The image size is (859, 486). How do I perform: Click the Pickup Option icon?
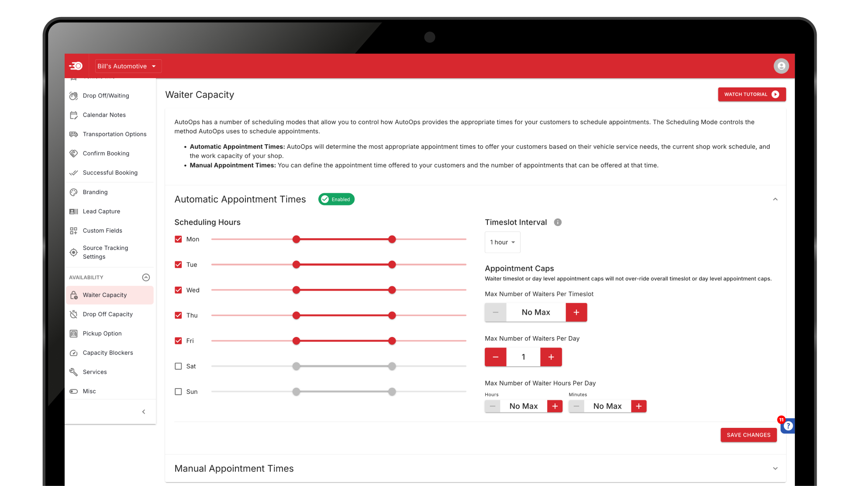click(x=73, y=333)
